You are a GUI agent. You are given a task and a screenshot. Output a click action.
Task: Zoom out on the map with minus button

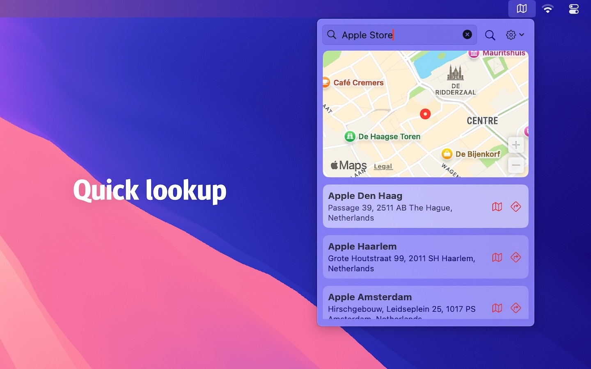click(x=516, y=165)
